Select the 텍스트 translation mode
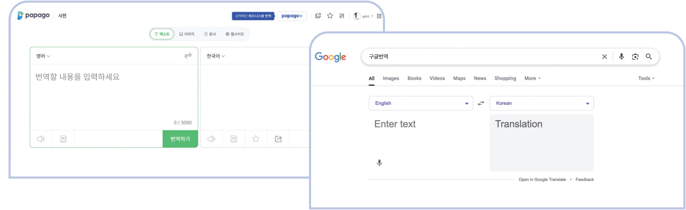This screenshot has height=210, width=686. click(x=162, y=34)
